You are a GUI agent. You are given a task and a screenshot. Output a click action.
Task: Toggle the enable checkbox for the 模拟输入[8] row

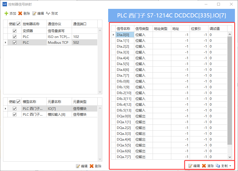[14, 115]
